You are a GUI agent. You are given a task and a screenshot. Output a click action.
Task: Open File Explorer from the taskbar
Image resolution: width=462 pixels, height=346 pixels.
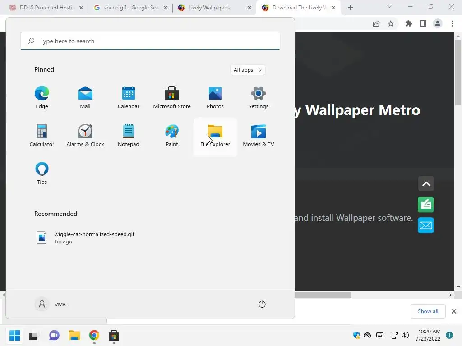[x=74, y=335]
